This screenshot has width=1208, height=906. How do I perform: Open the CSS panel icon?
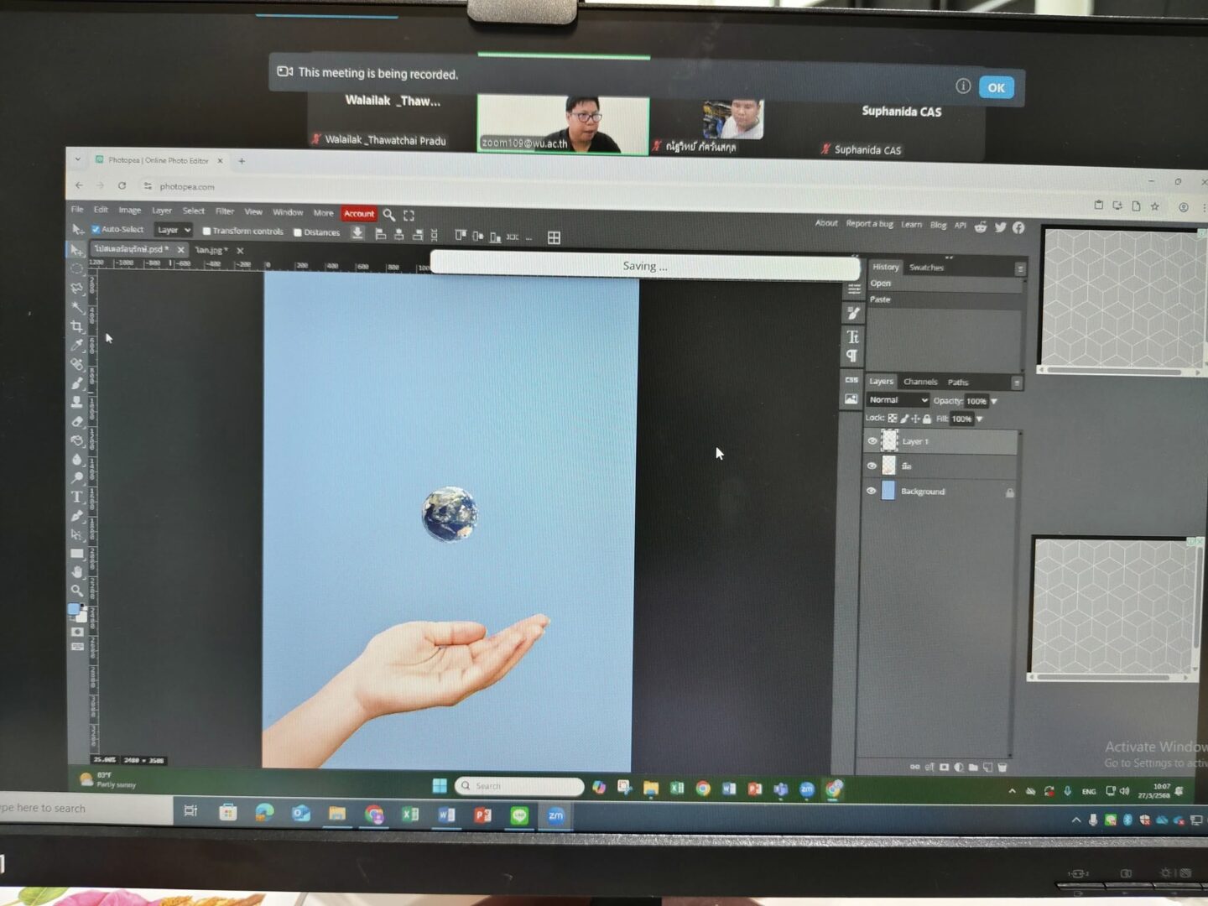pyautogui.click(x=851, y=380)
